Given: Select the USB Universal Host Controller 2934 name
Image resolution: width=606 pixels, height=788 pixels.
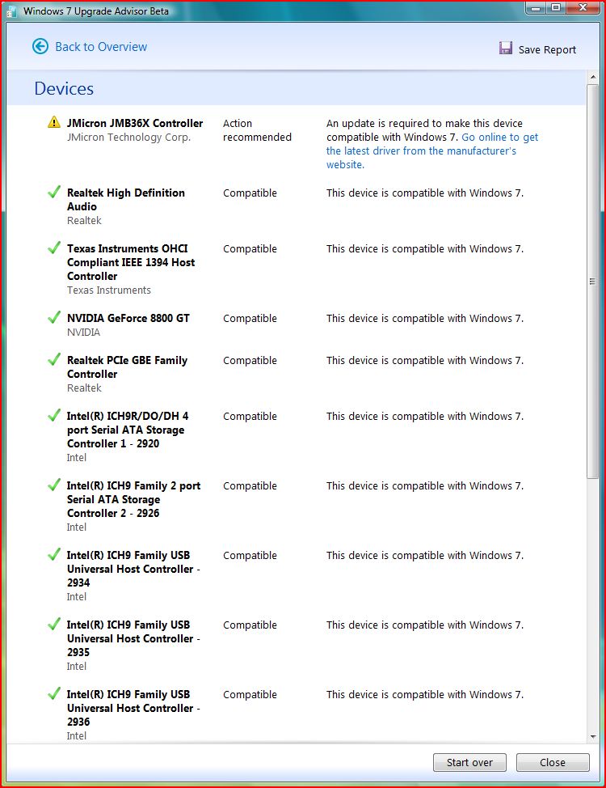Looking at the screenshot, I should pos(133,569).
